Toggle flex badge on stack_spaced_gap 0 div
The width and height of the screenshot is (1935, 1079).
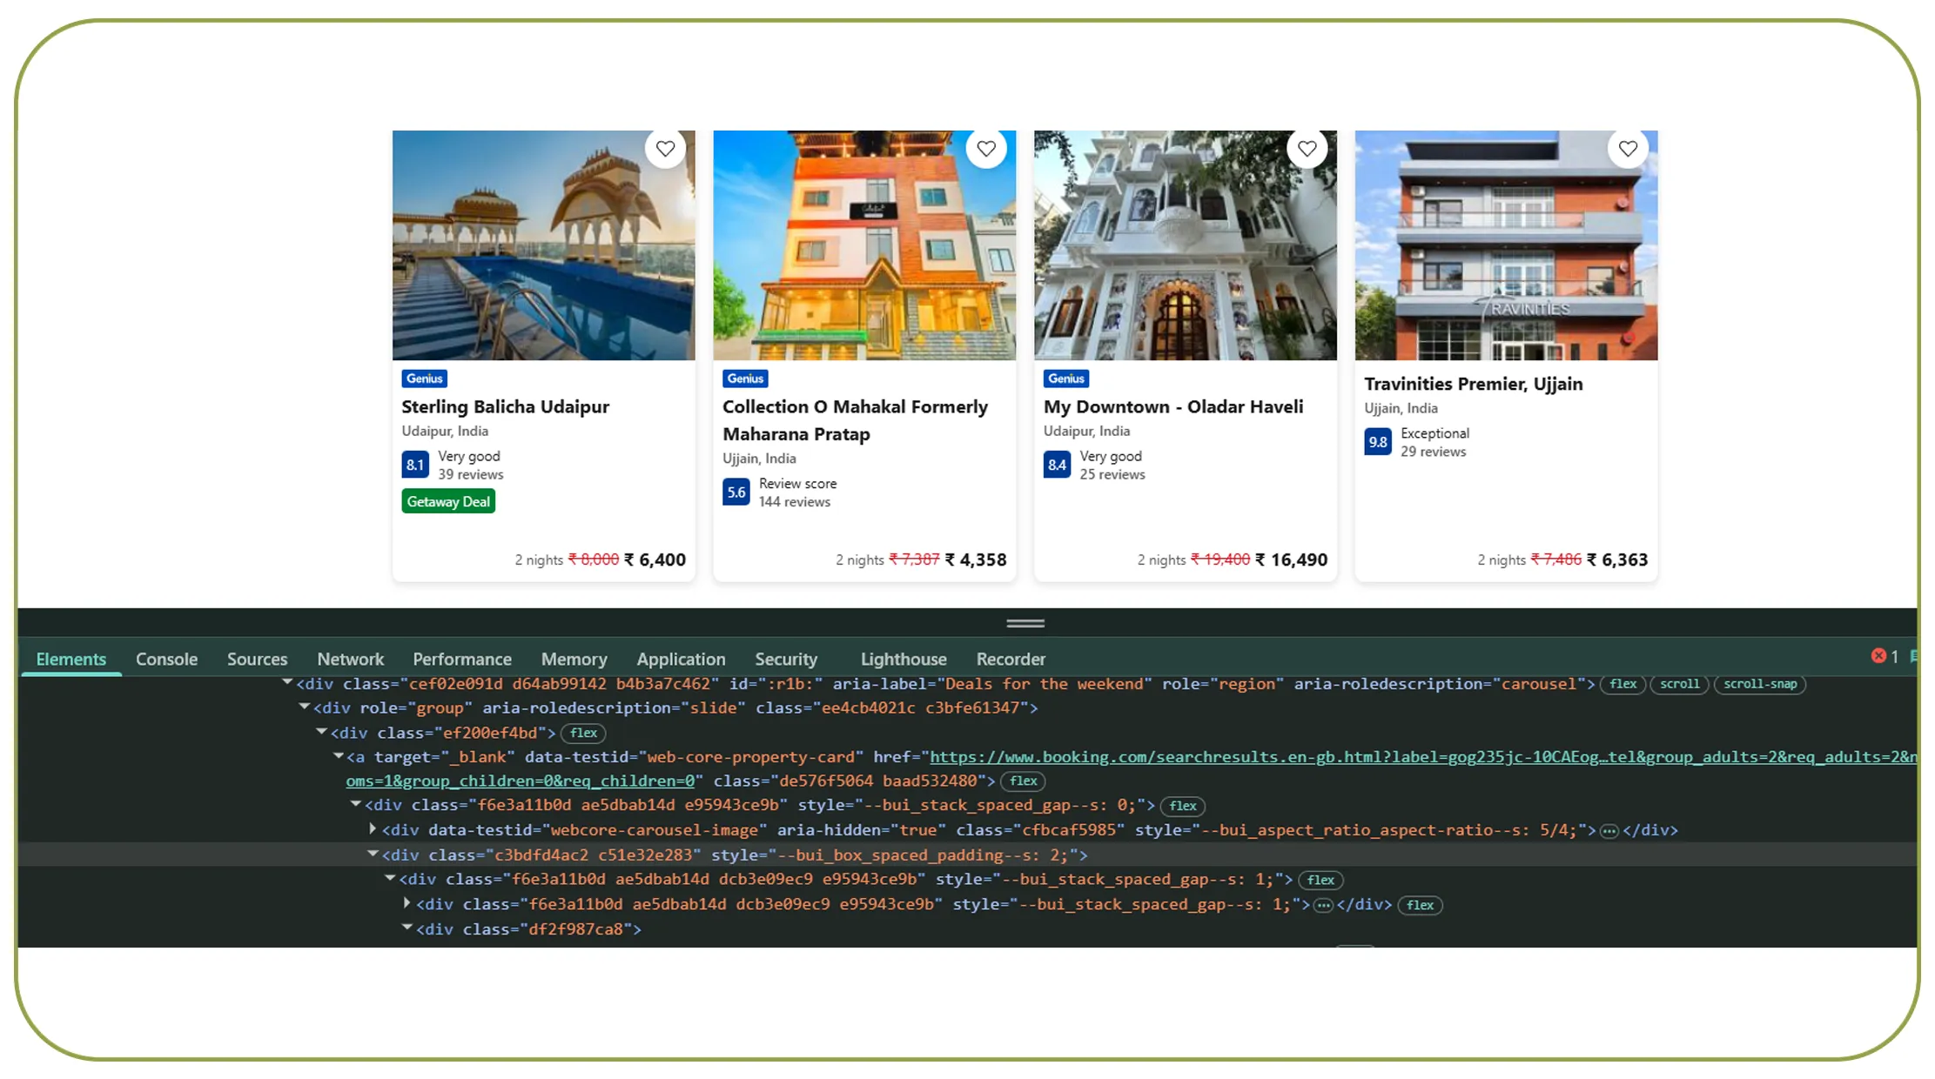1182,806
